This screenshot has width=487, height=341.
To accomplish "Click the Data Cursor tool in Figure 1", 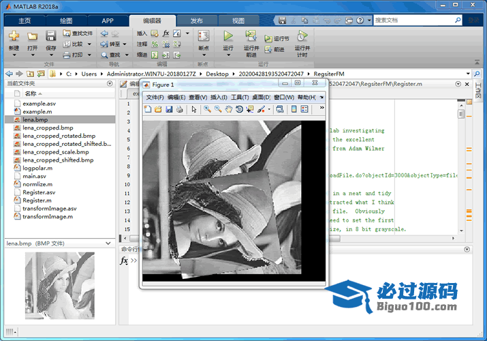I will tap(250, 109).
